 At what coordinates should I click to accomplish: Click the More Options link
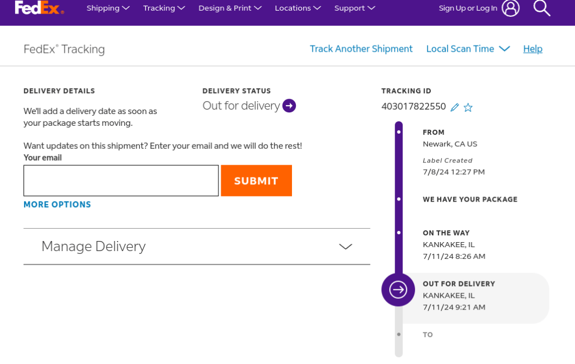point(57,204)
